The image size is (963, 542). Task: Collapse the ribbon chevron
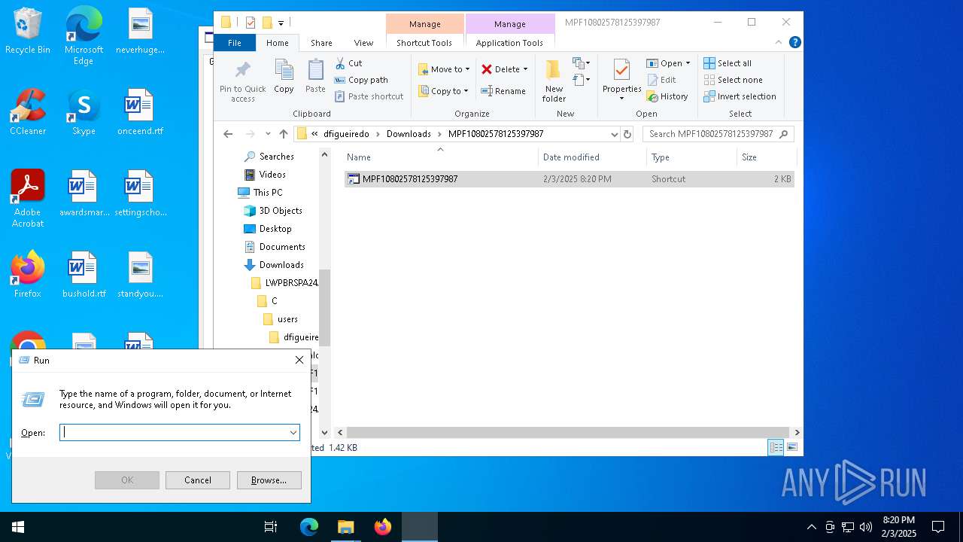779,43
